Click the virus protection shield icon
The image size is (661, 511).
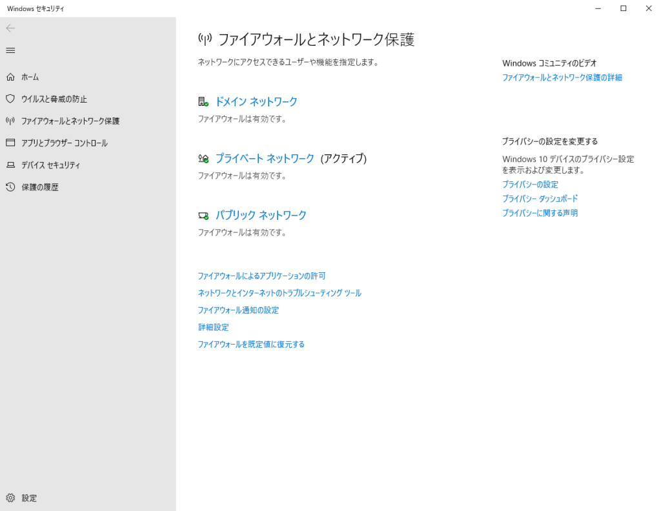(x=10, y=99)
